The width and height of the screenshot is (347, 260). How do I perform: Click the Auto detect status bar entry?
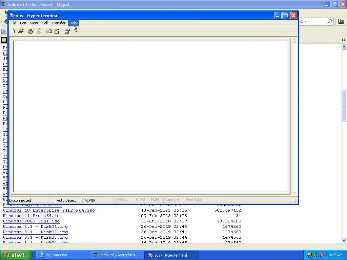(66, 200)
